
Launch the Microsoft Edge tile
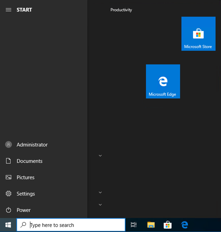[x=163, y=81]
